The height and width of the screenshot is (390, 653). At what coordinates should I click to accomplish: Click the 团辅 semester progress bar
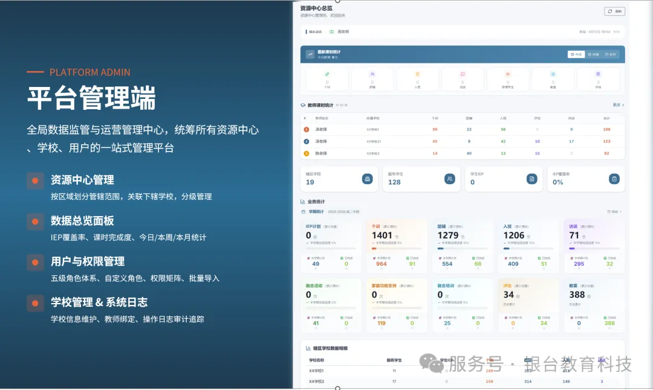point(463,248)
